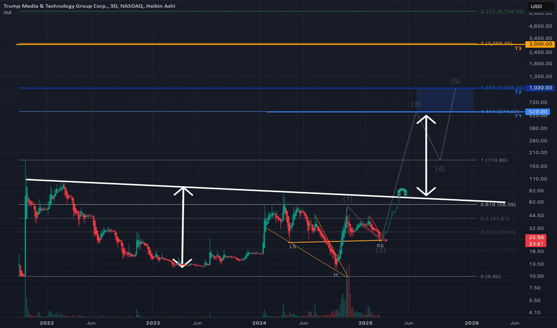This screenshot has height=328, width=557.
Task: Click the RS right shoulder label
Action: pyautogui.click(x=380, y=245)
